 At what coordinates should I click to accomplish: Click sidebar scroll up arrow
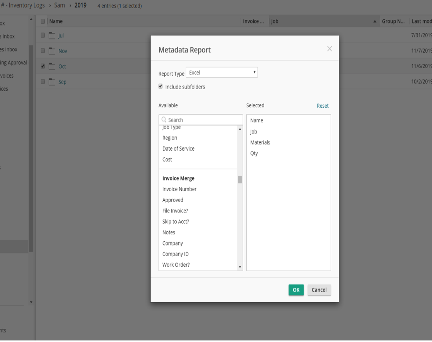coord(31,19)
